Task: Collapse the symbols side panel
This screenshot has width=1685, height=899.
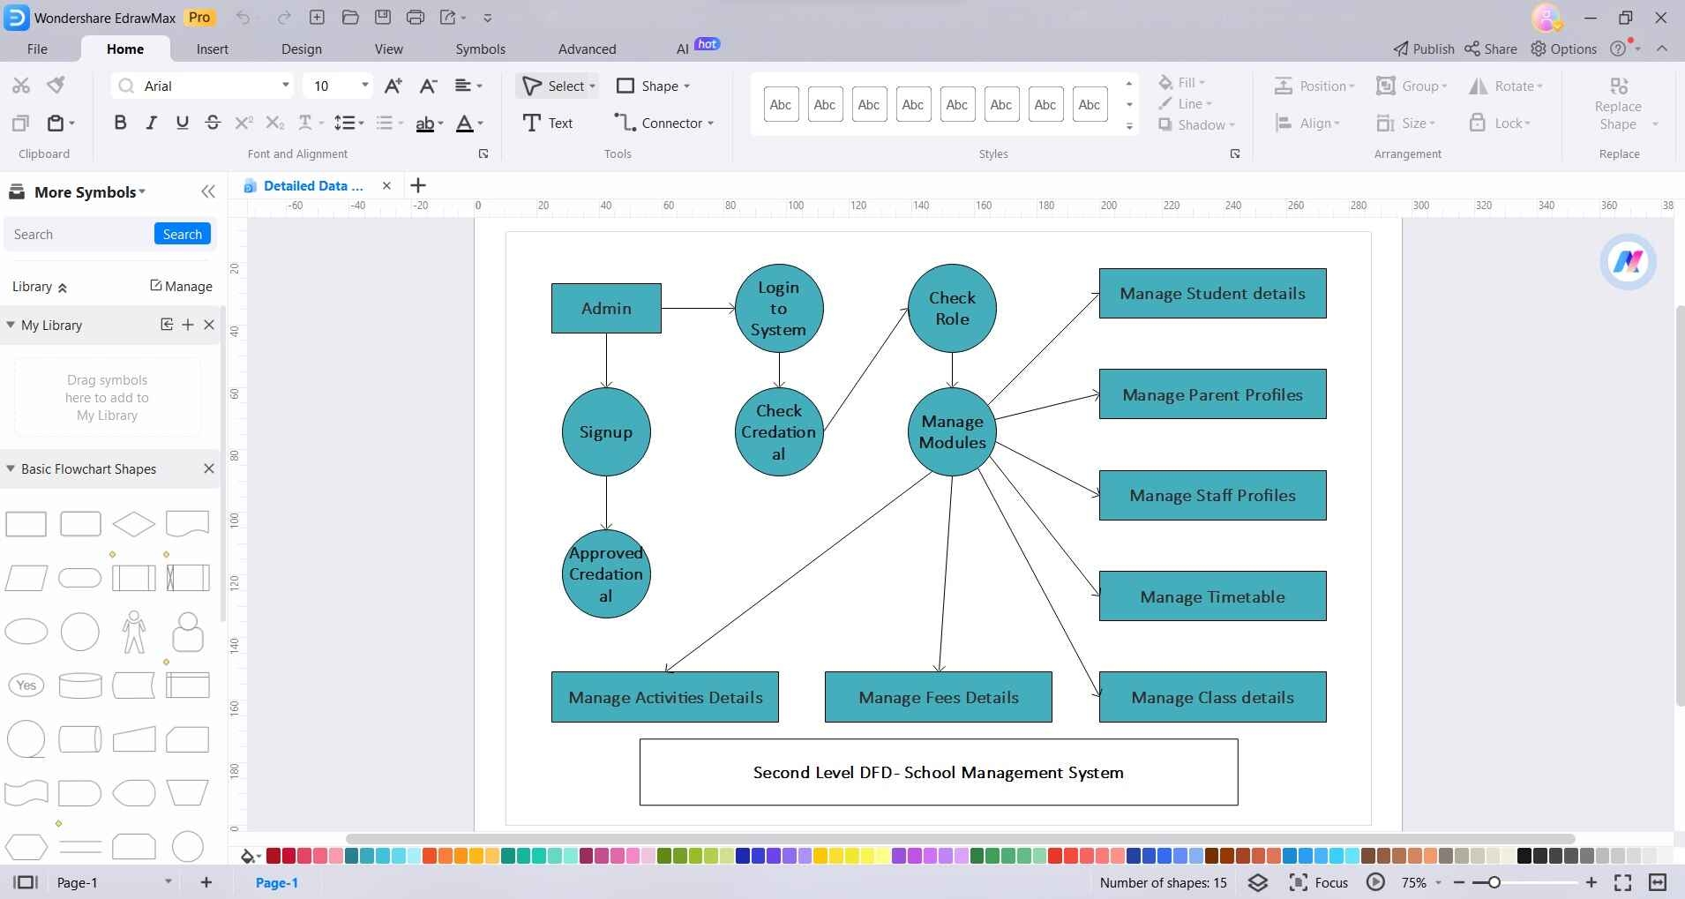Action: click(x=208, y=191)
